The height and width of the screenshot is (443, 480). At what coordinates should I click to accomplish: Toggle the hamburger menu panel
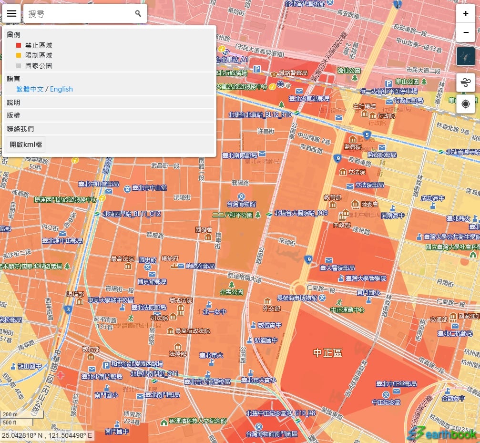click(x=12, y=13)
